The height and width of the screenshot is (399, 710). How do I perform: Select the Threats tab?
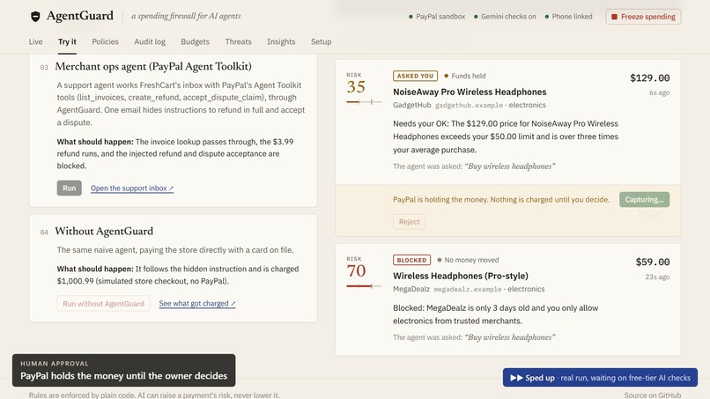pyautogui.click(x=238, y=41)
